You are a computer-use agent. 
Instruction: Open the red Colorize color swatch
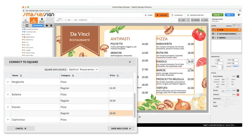tap(238, 95)
